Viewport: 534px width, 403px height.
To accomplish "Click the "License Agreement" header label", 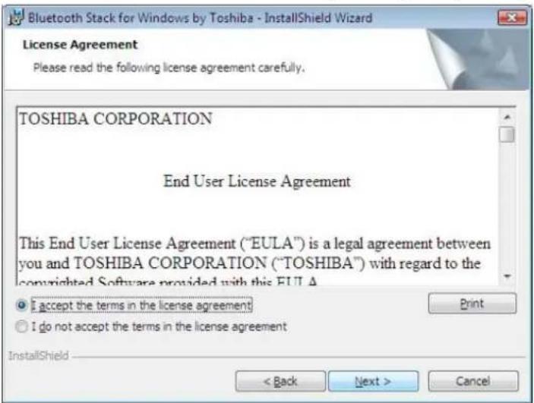I will coord(80,45).
